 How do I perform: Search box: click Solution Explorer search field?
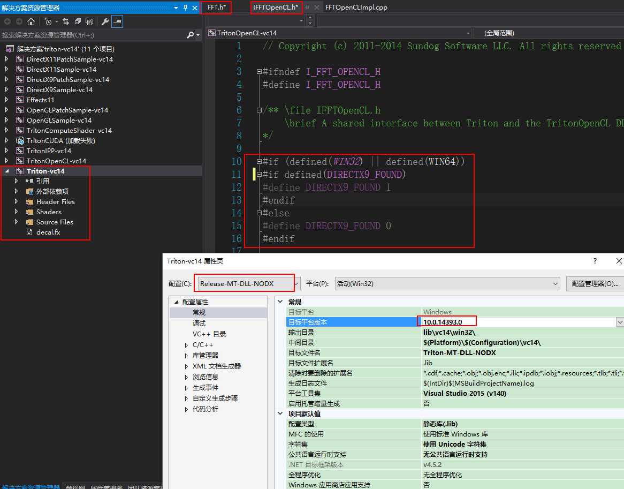pyautogui.click(x=93, y=35)
